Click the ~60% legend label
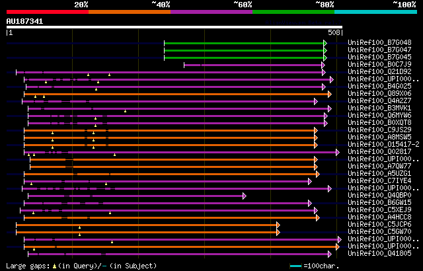The width and height of the screenshot is (423, 271). click(243, 5)
